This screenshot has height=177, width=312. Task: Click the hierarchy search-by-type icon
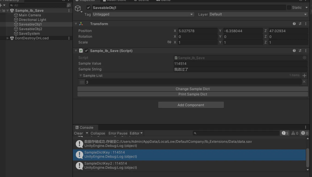pyautogui.click(x=69, y=5)
